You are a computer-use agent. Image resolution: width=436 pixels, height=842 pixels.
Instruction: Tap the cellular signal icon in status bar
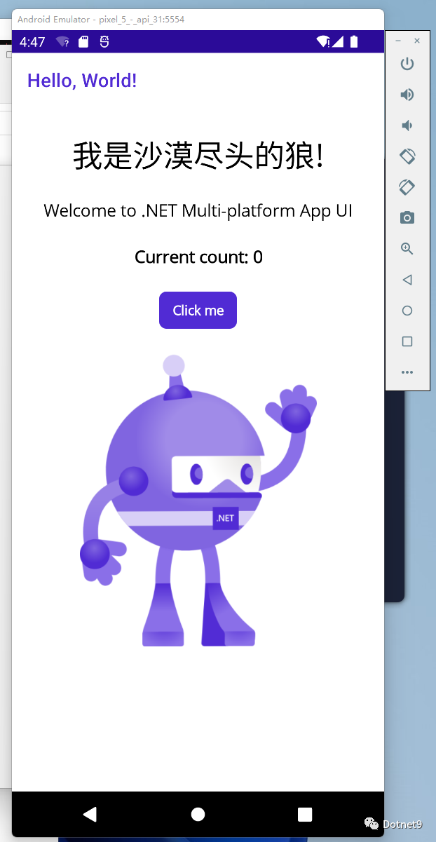pos(338,42)
